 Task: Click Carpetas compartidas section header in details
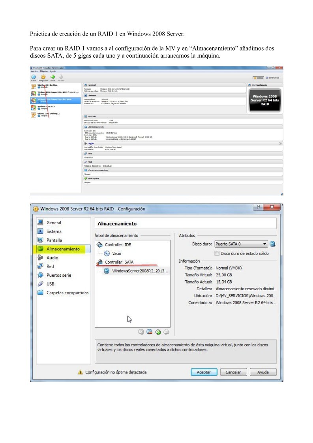pos(183,170)
